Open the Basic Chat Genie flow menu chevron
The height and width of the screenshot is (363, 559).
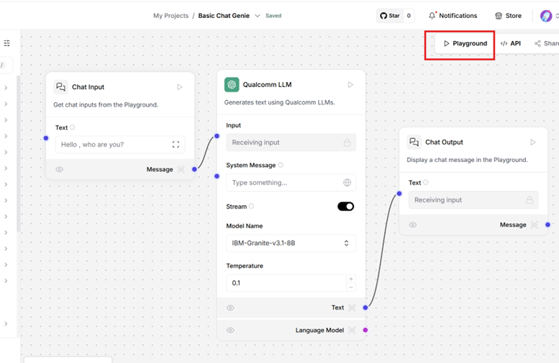[258, 16]
